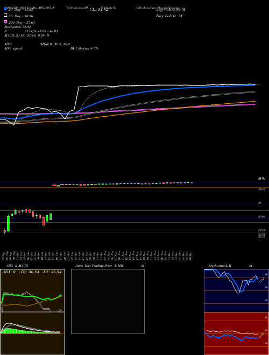Click the 'SI 14/3: 48.03 / 49.01' value
The width and height of the screenshot is (269, 355).
pyautogui.click(x=41, y=31)
